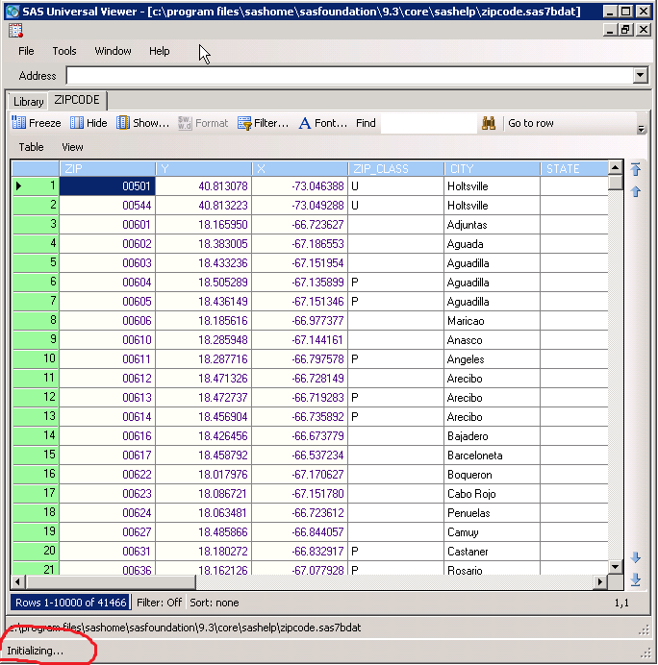This screenshot has width=658, height=665.
Task: Open the Filter dialog
Action: click(264, 123)
